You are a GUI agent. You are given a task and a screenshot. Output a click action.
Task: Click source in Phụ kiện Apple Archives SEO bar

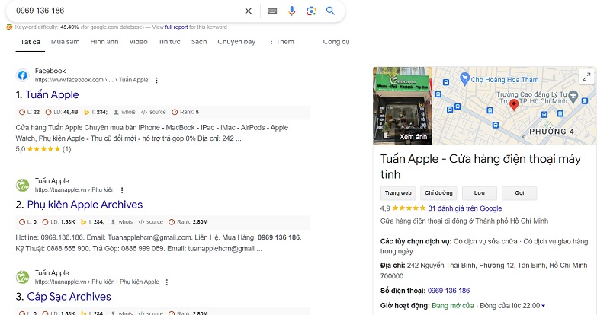pyautogui.click(x=150, y=221)
